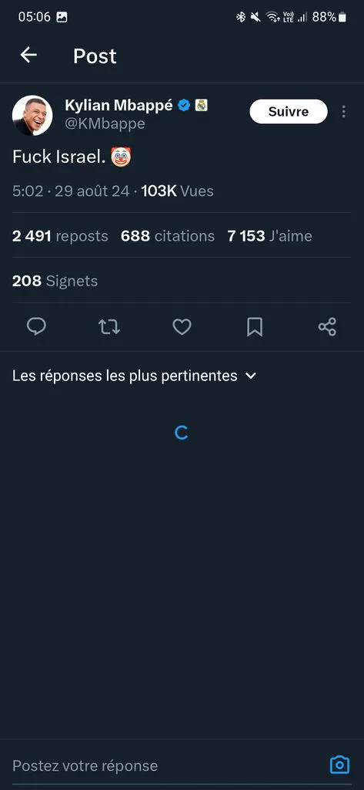
Task: Show the 7 153 J'aime list
Action: coord(269,236)
